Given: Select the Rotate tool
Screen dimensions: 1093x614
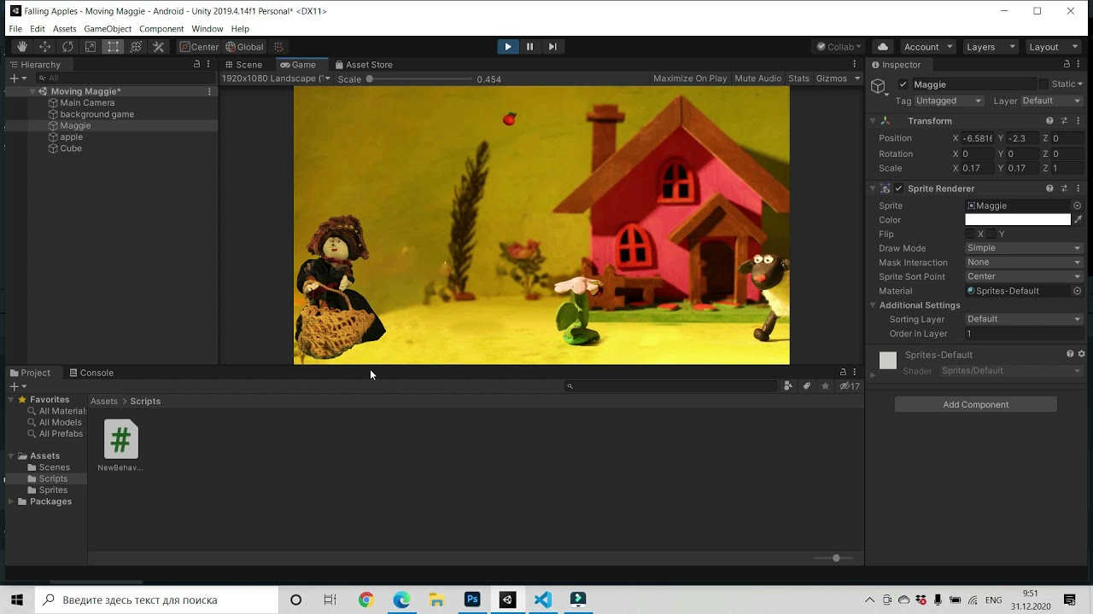Looking at the screenshot, I should pyautogui.click(x=67, y=47).
